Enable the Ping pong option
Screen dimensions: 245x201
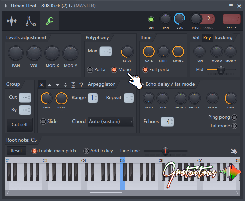[x=234, y=117]
